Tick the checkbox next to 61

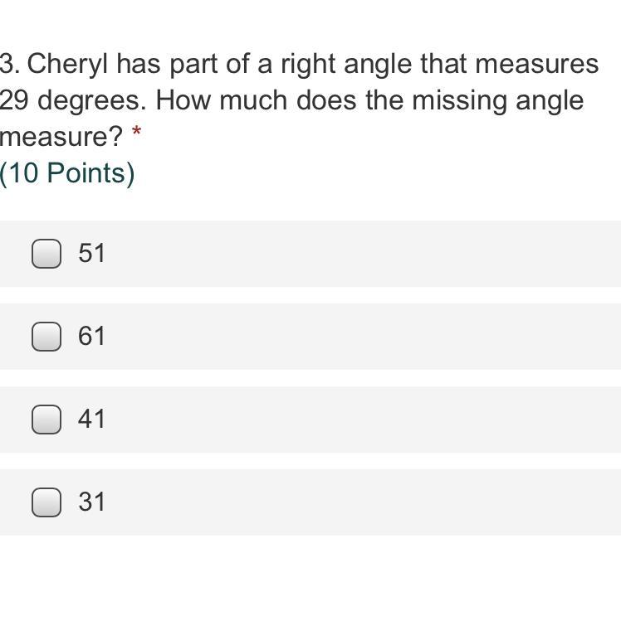tap(46, 337)
